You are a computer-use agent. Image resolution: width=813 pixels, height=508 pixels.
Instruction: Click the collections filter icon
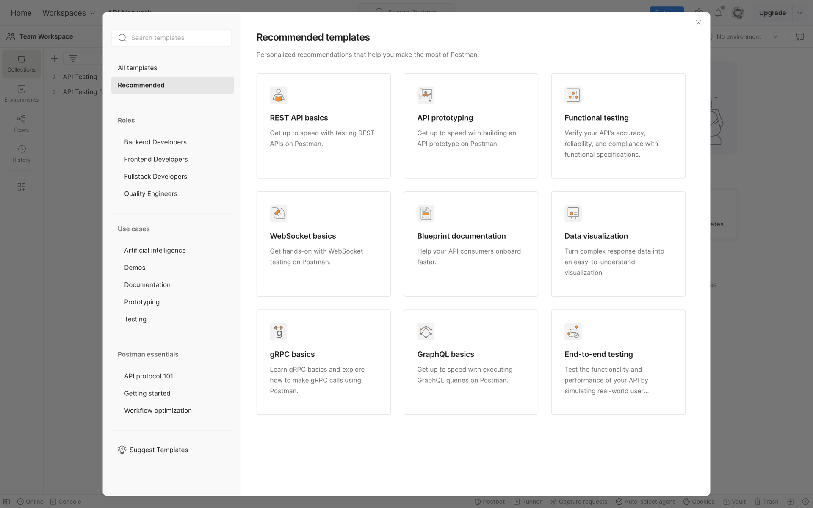coord(73,58)
